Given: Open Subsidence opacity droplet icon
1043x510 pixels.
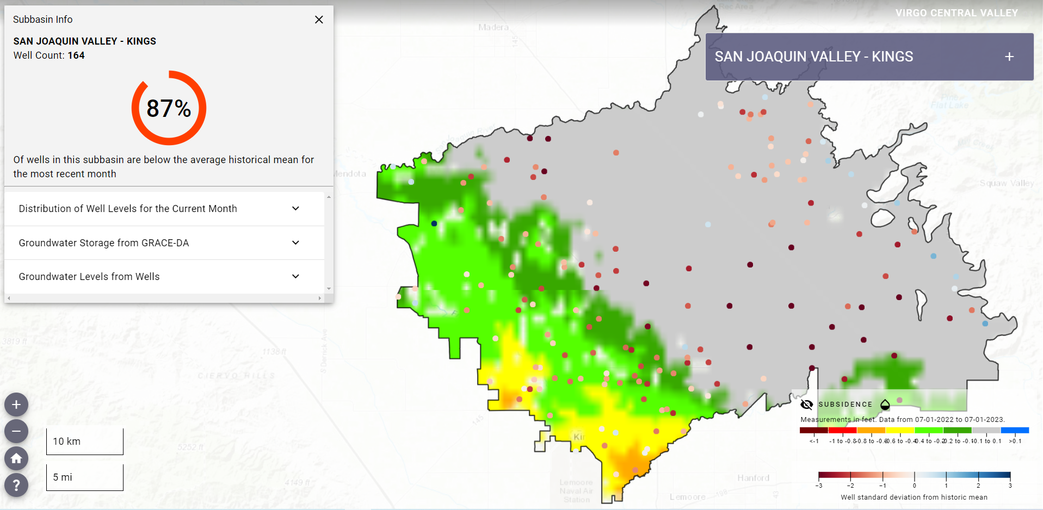Looking at the screenshot, I should point(885,405).
